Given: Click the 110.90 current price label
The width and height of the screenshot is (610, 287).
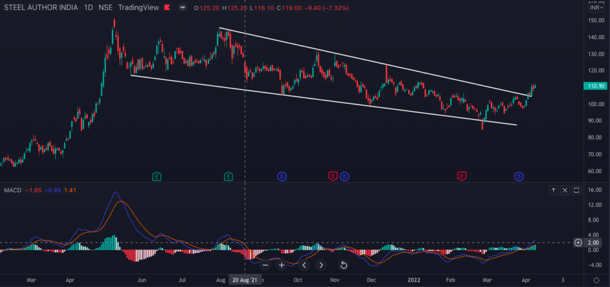Looking at the screenshot, I should click(595, 86).
